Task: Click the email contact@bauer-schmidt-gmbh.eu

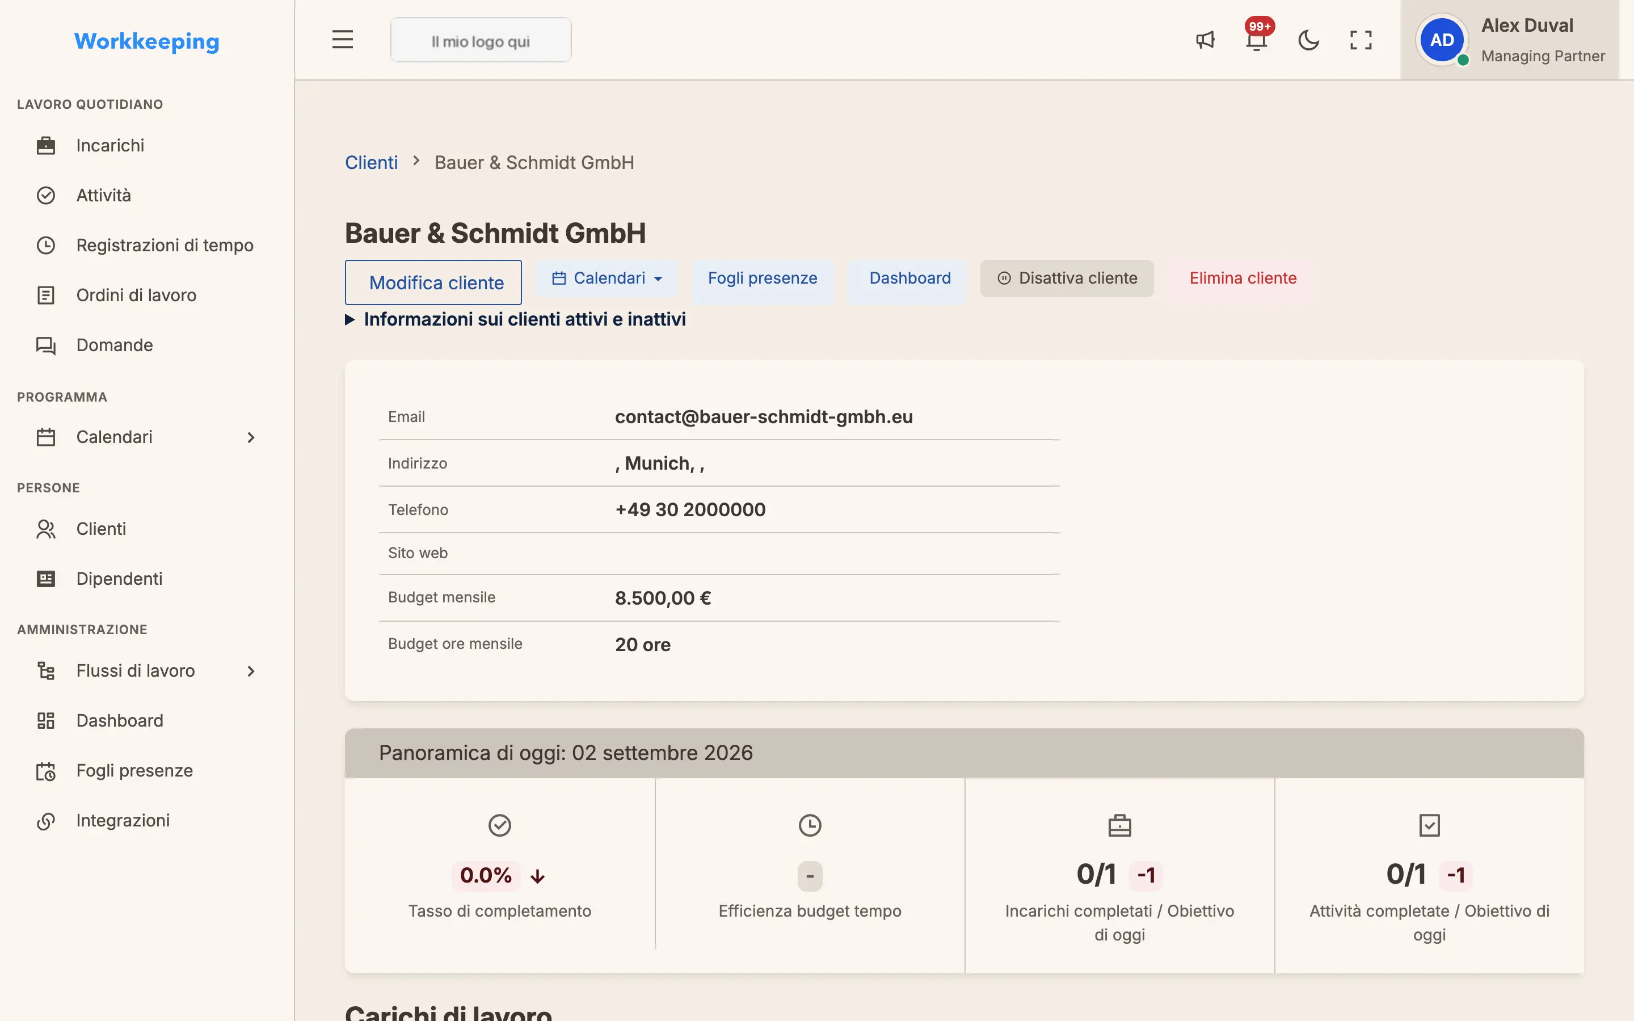Action: pyautogui.click(x=764, y=417)
